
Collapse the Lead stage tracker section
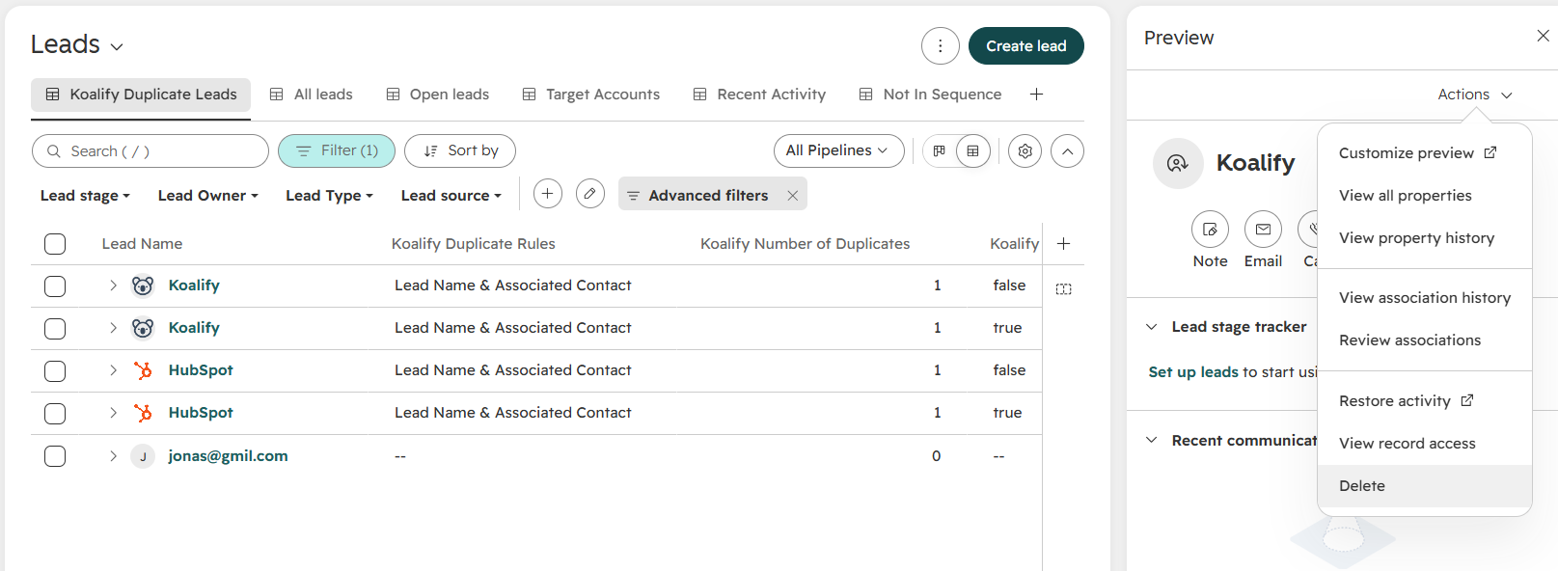[1151, 327]
